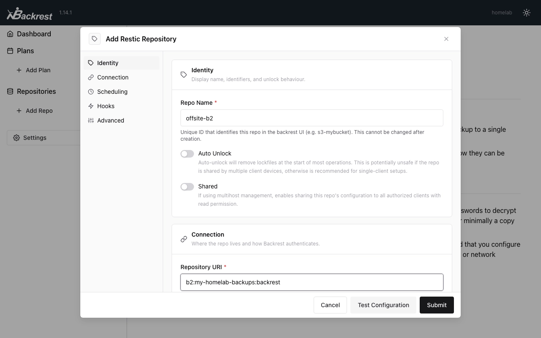Image resolution: width=541 pixels, height=338 pixels.
Task: Click the tag icon beside the dialog title
Action: coord(95,39)
